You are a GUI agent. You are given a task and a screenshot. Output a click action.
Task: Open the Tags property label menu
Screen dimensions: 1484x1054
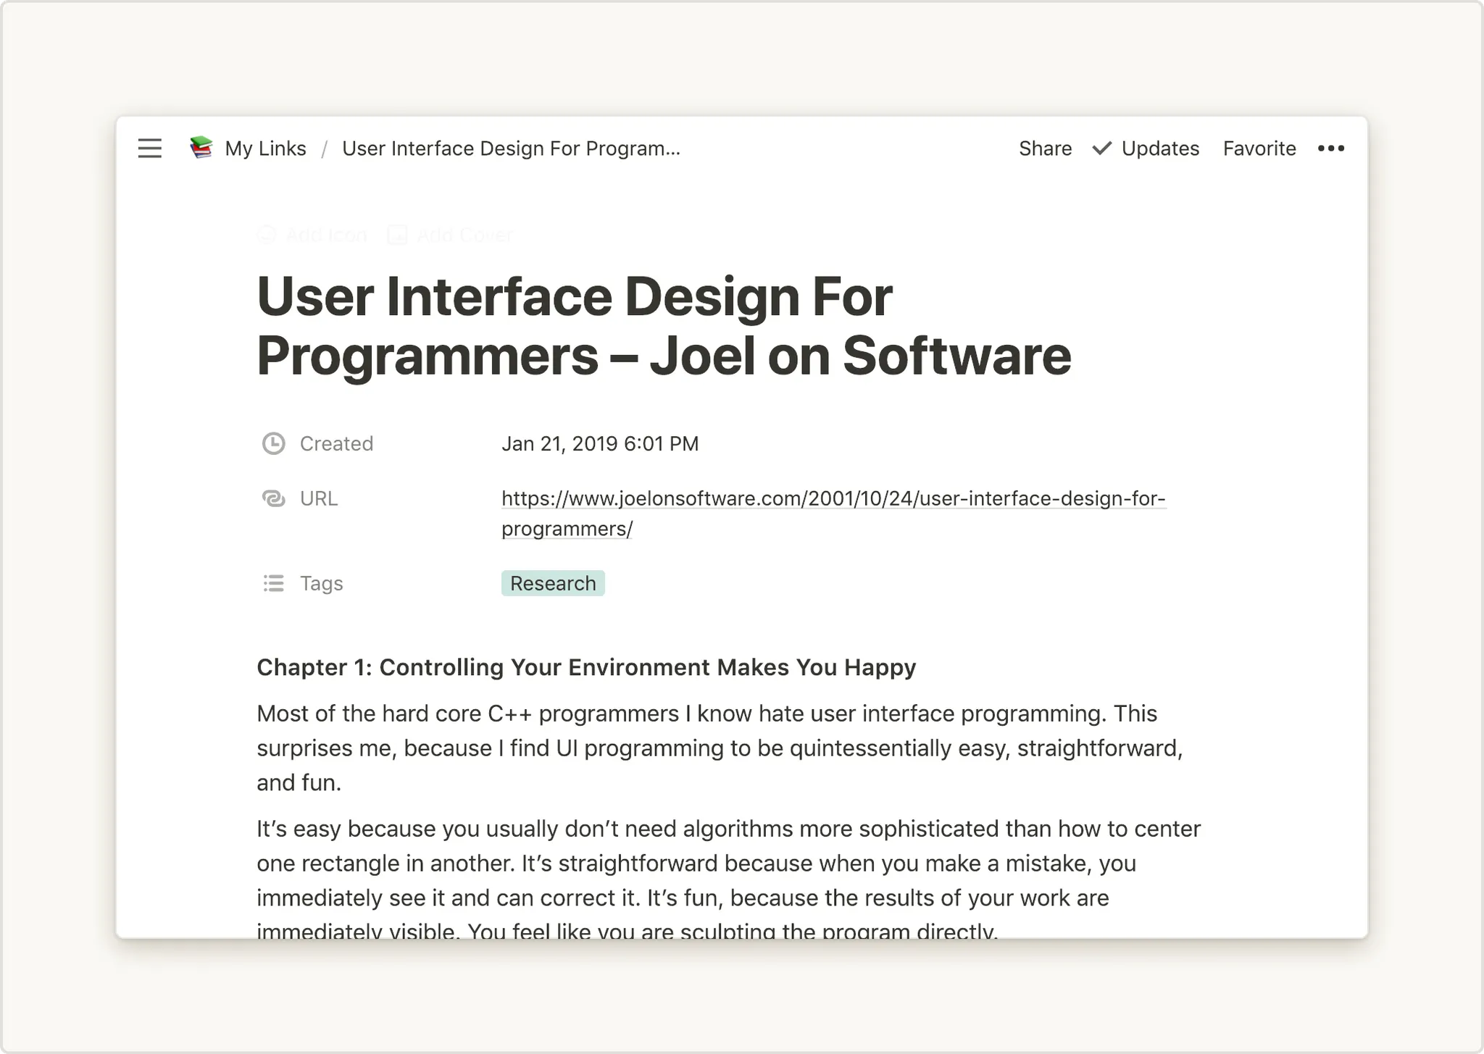(321, 583)
